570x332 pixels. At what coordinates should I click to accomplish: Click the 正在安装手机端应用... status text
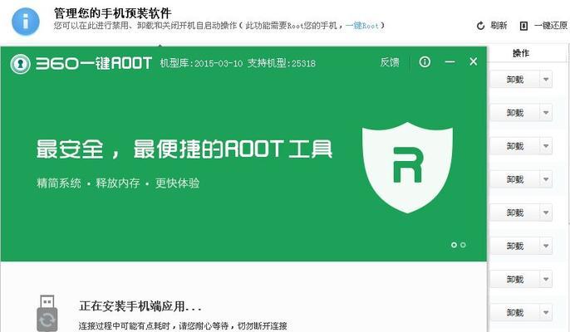pos(140,305)
